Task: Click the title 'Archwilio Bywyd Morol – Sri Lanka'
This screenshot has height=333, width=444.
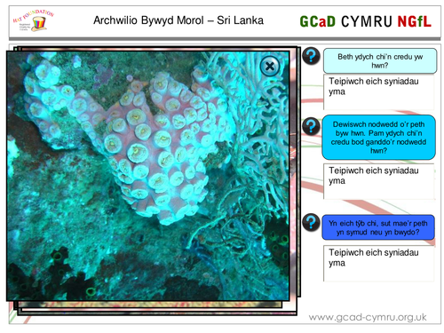Action: coord(178,20)
